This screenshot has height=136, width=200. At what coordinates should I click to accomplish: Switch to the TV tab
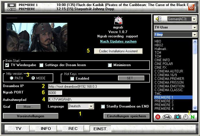point(18,129)
